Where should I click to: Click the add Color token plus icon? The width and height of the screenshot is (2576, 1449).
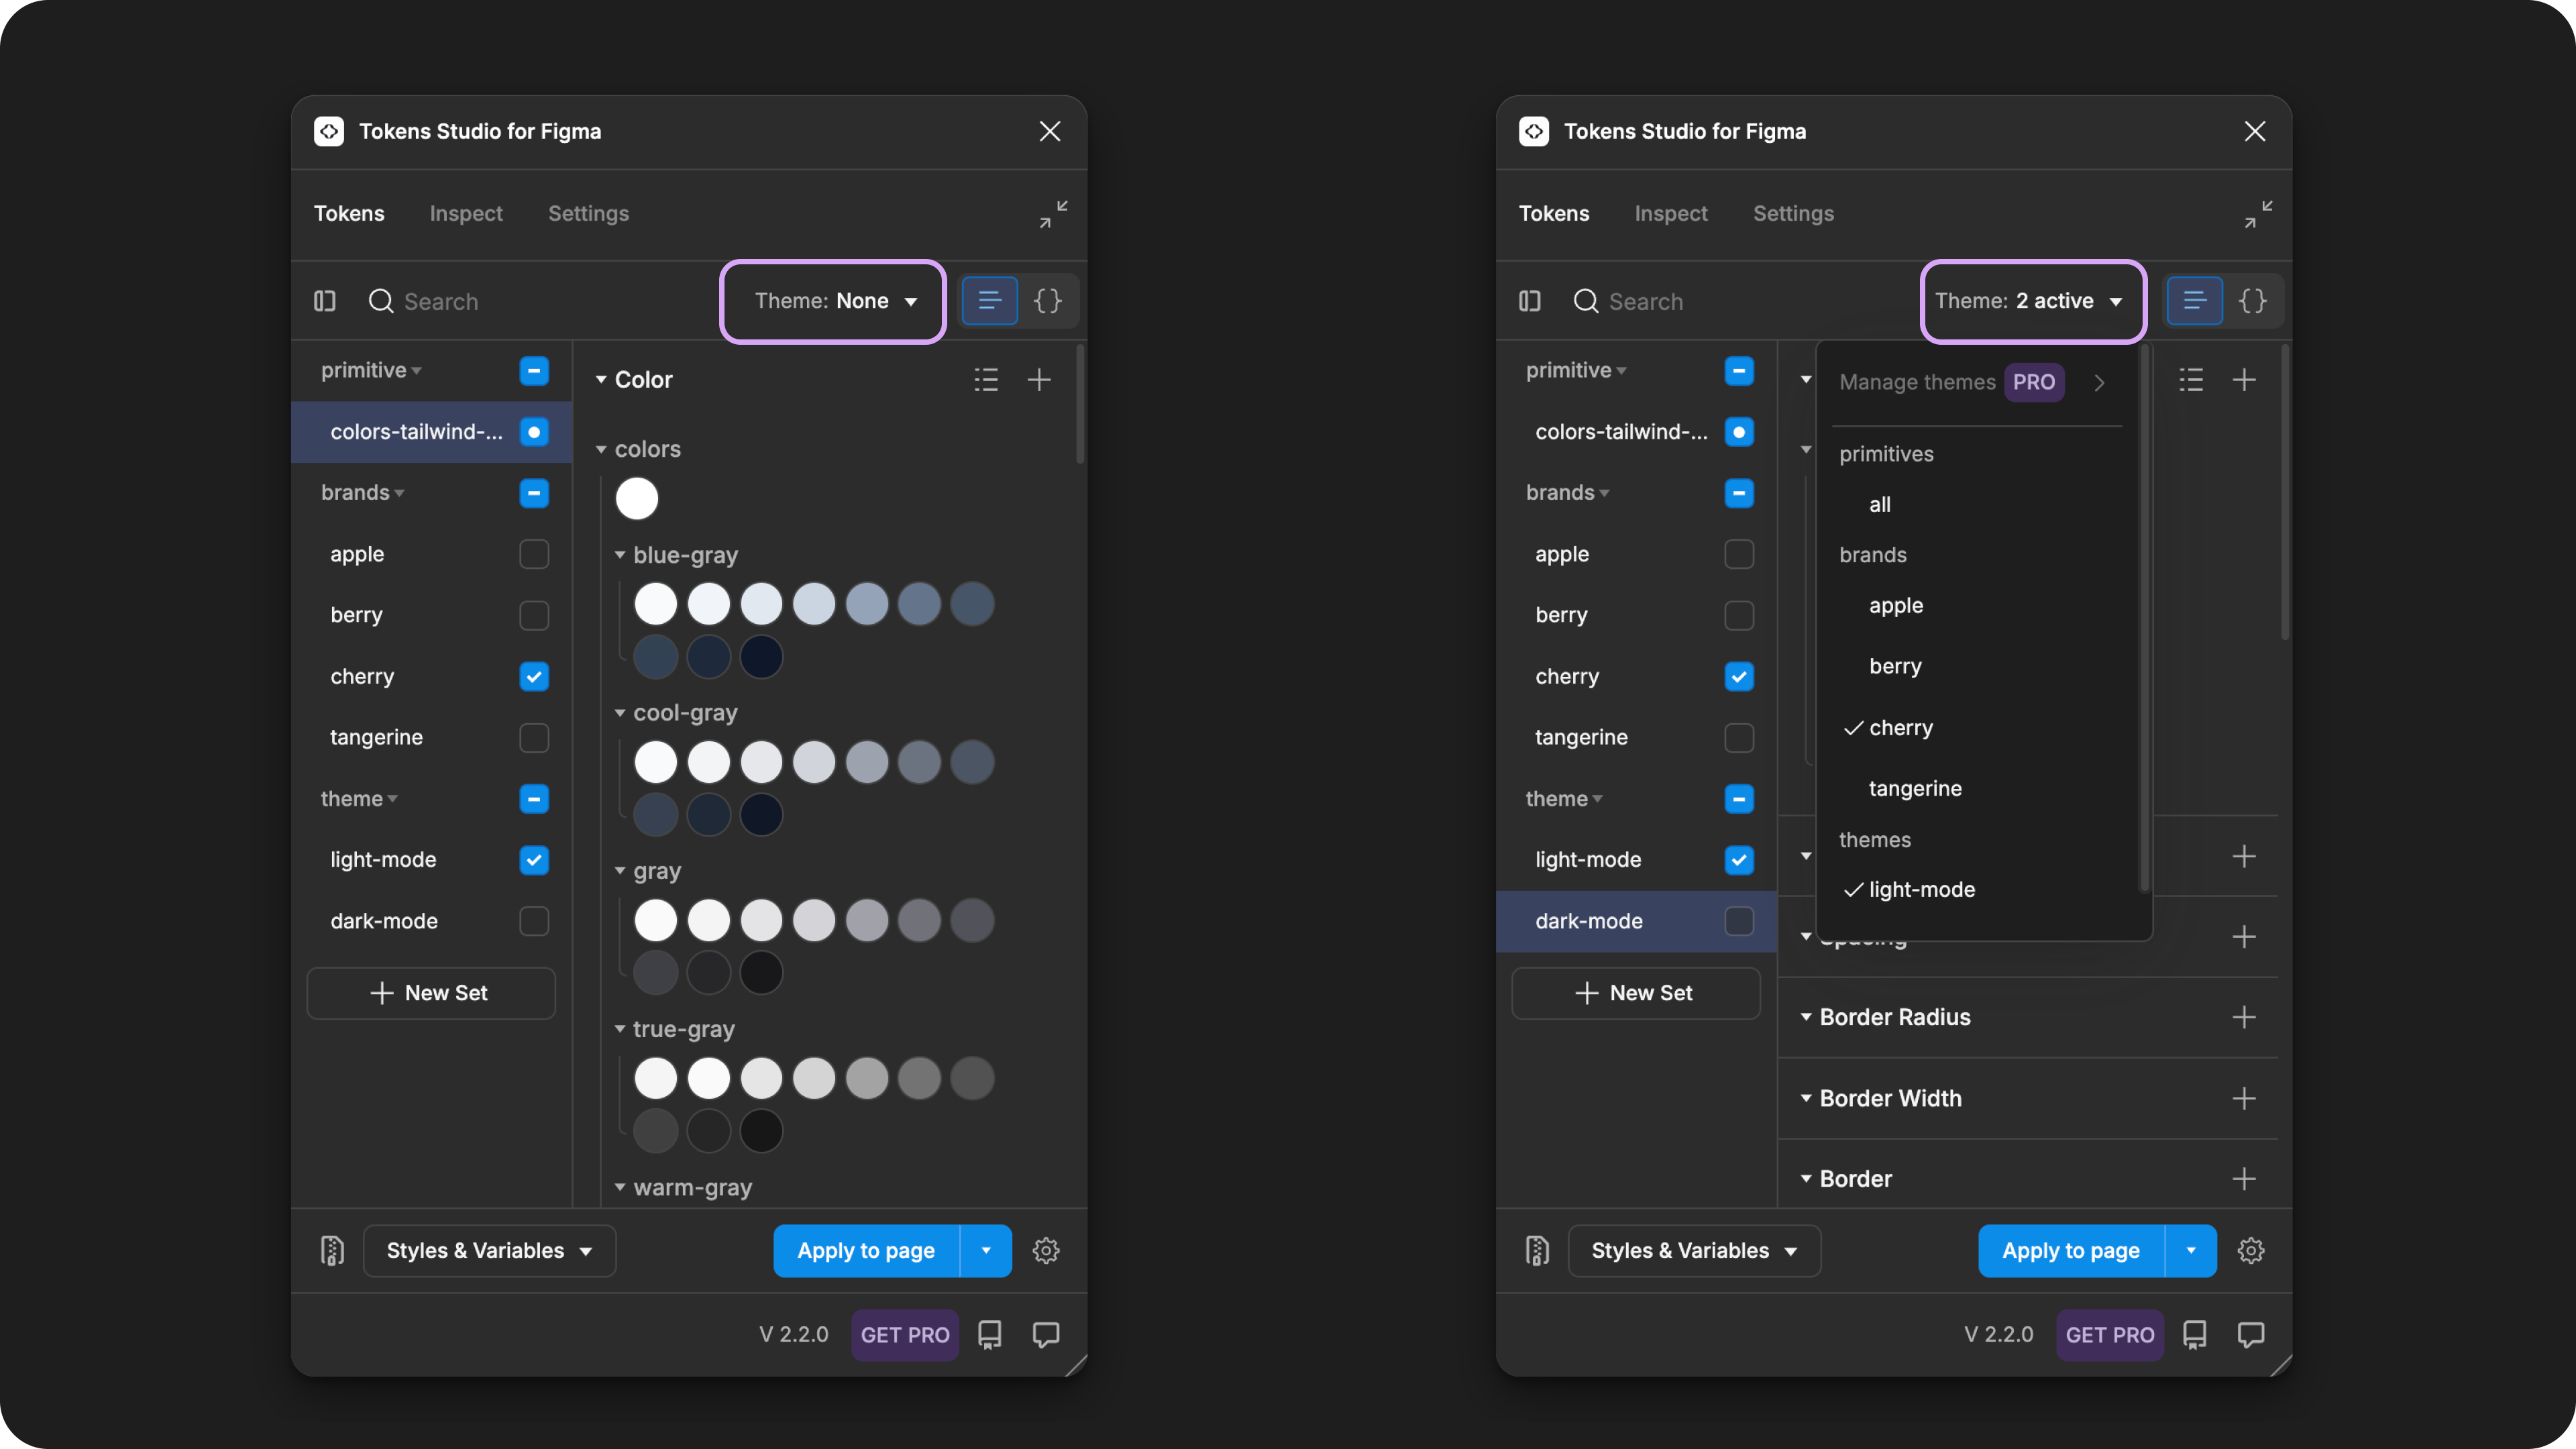click(1039, 380)
